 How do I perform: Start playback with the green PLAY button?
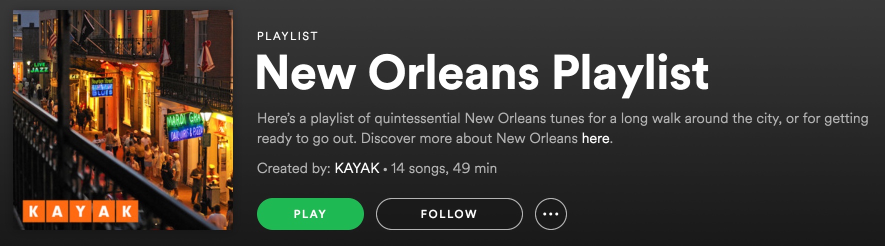tap(310, 214)
